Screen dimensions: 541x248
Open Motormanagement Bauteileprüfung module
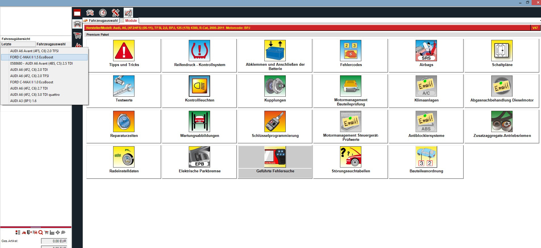click(351, 91)
